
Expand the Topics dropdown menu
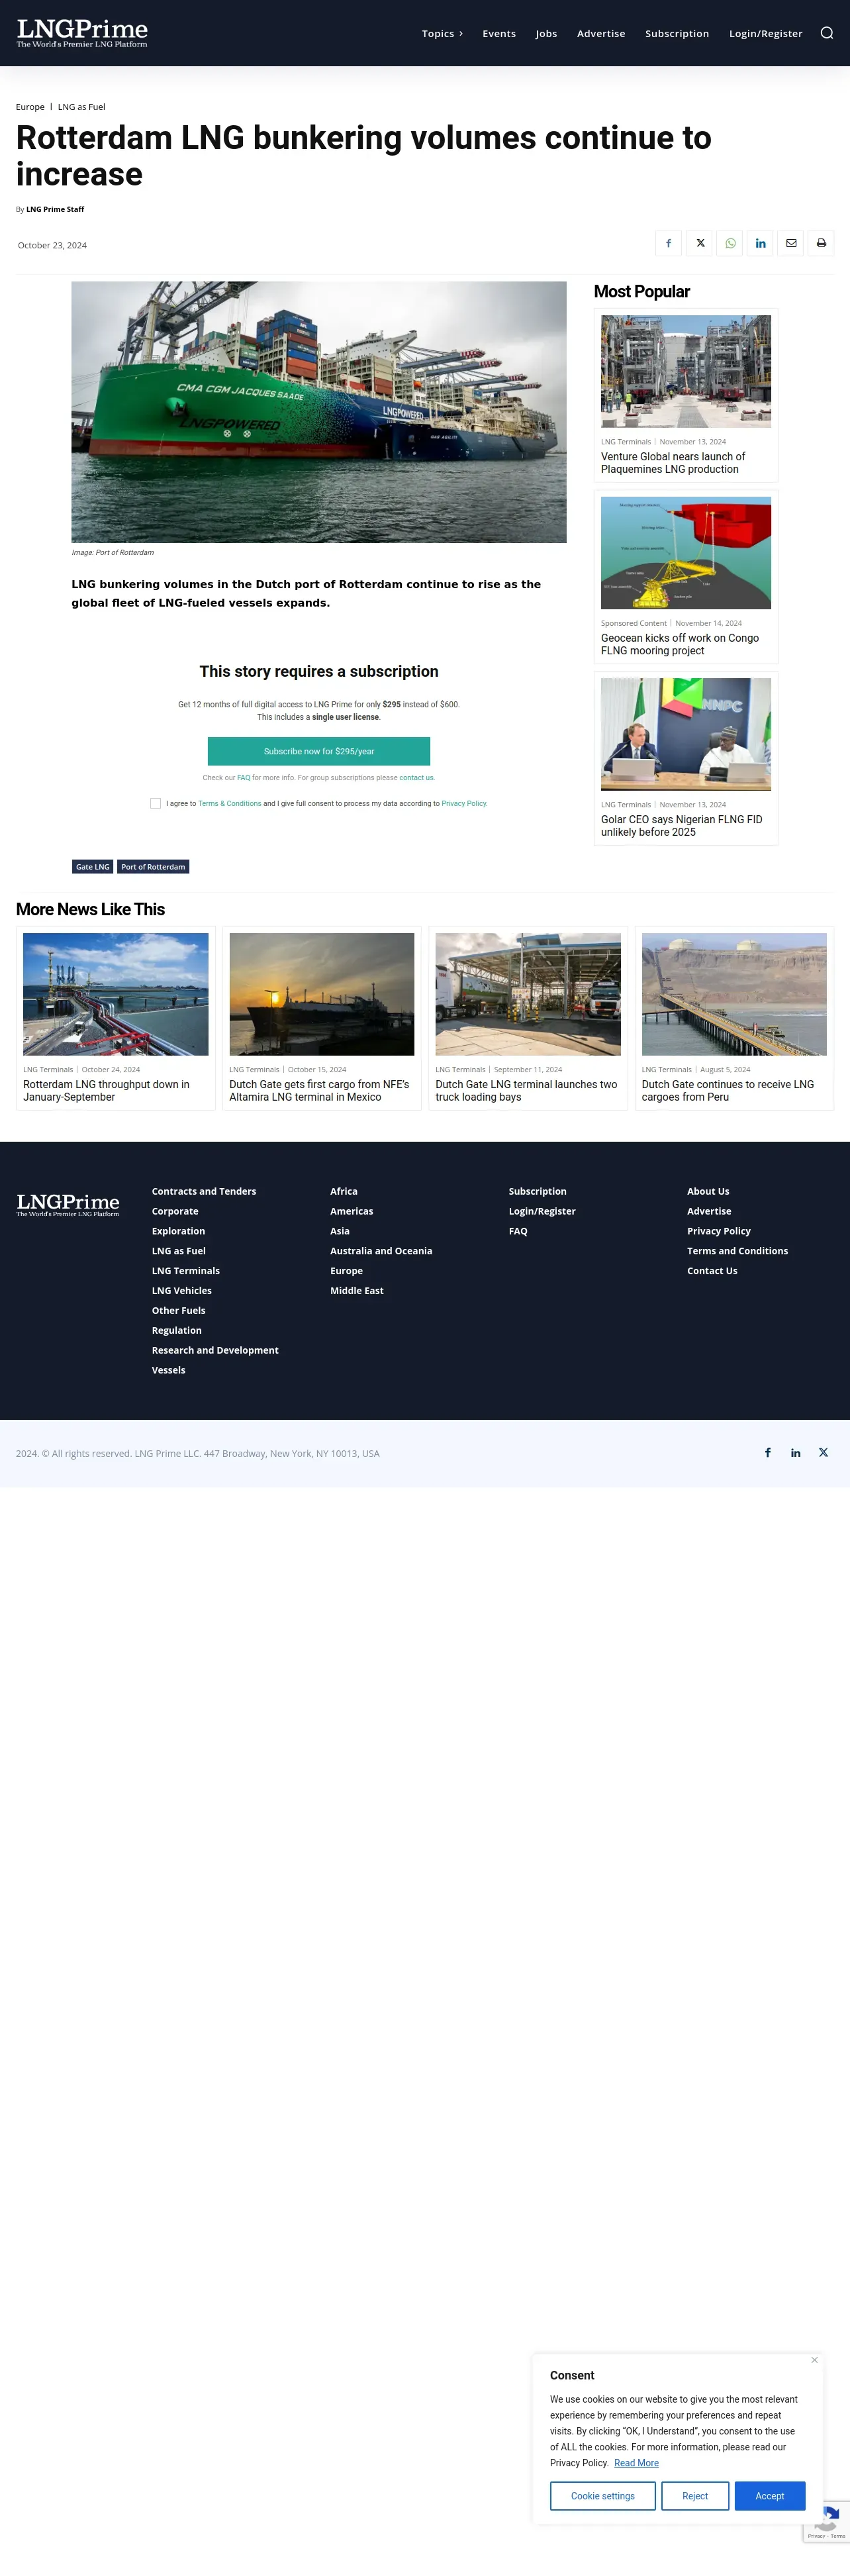pos(442,34)
